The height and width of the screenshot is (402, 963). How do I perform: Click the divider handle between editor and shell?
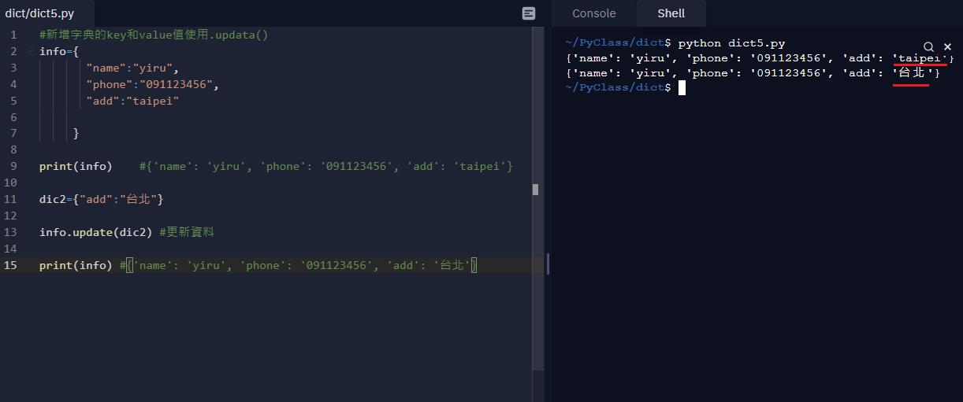click(x=548, y=264)
